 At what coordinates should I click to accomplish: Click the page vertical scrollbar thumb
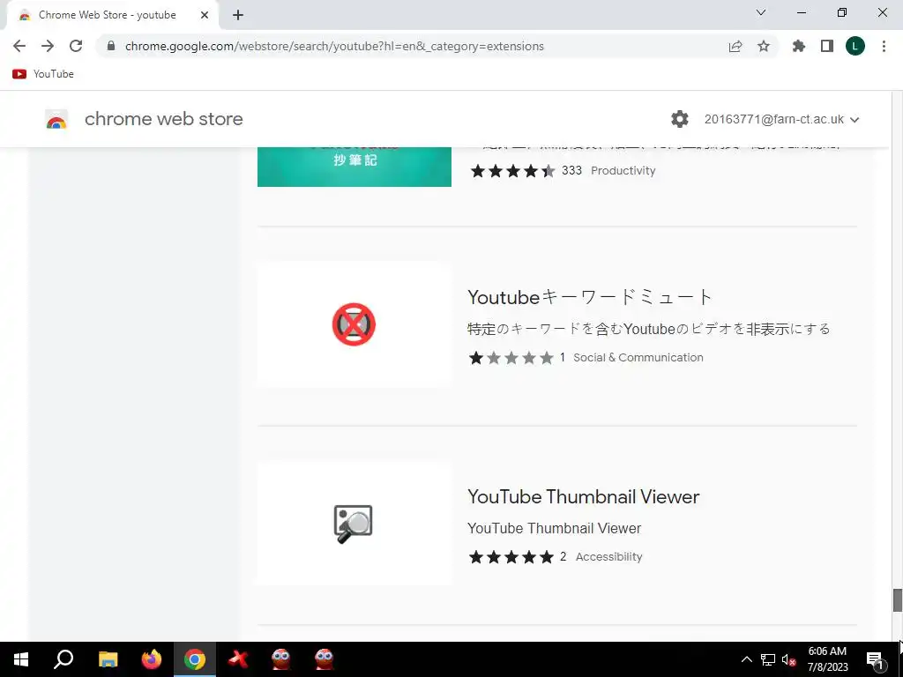(x=897, y=600)
